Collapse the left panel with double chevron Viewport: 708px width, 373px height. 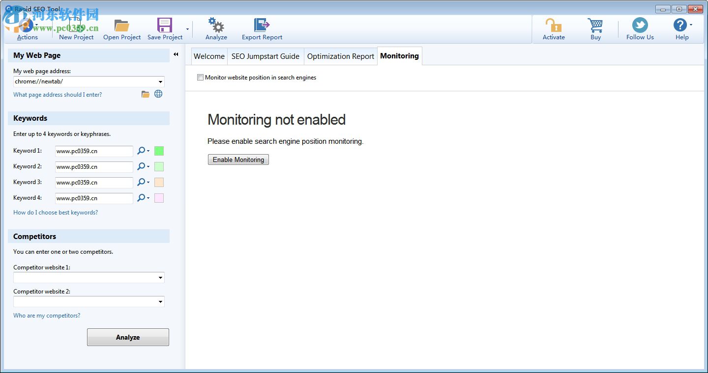(x=176, y=54)
